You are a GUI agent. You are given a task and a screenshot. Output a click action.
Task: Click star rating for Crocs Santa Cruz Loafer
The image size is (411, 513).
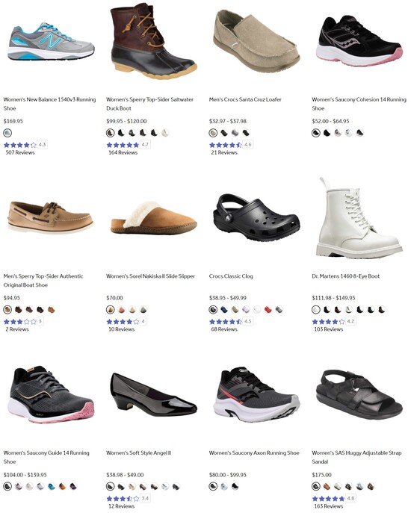(x=226, y=145)
